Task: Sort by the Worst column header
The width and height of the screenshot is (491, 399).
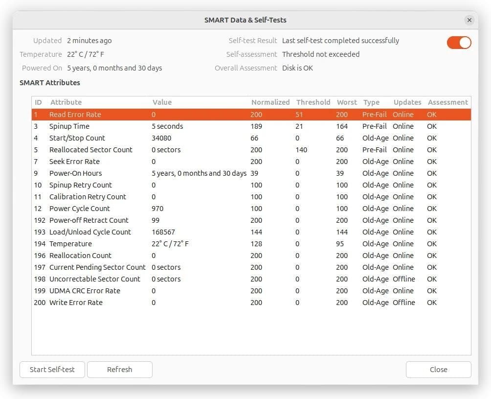Action: click(347, 102)
